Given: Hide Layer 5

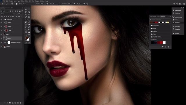Looking at the screenshot, I should click(x=1, y=22).
